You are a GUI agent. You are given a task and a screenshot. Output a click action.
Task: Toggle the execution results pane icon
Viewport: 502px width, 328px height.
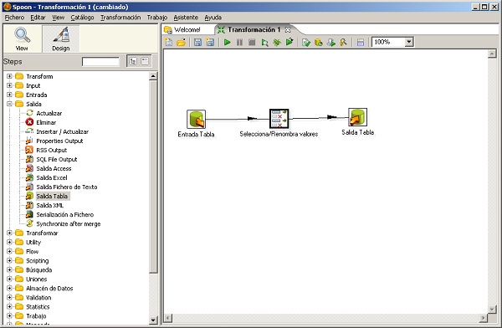tap(360, 43)
